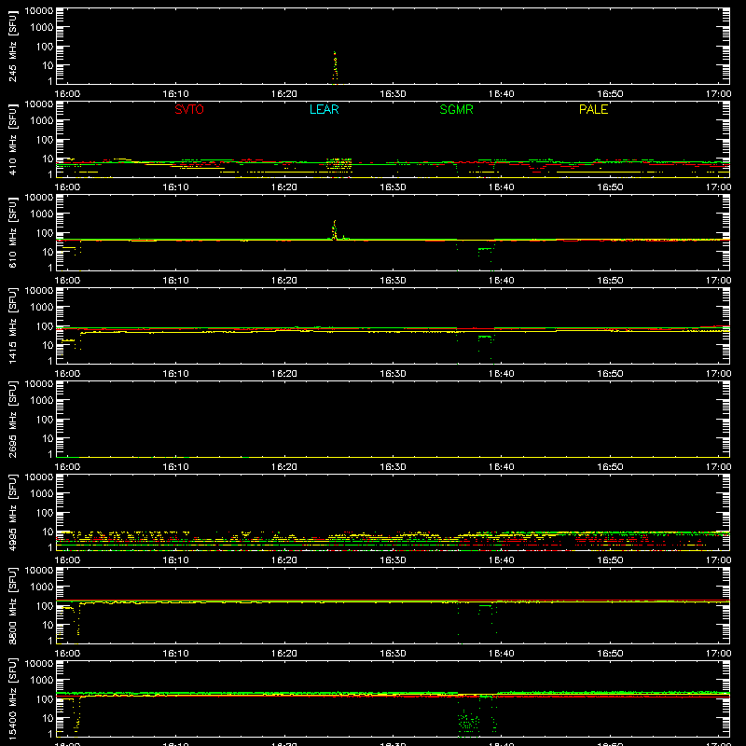Click the 16:40 time label under 610 MHz panel

click(x=501, y=281)
